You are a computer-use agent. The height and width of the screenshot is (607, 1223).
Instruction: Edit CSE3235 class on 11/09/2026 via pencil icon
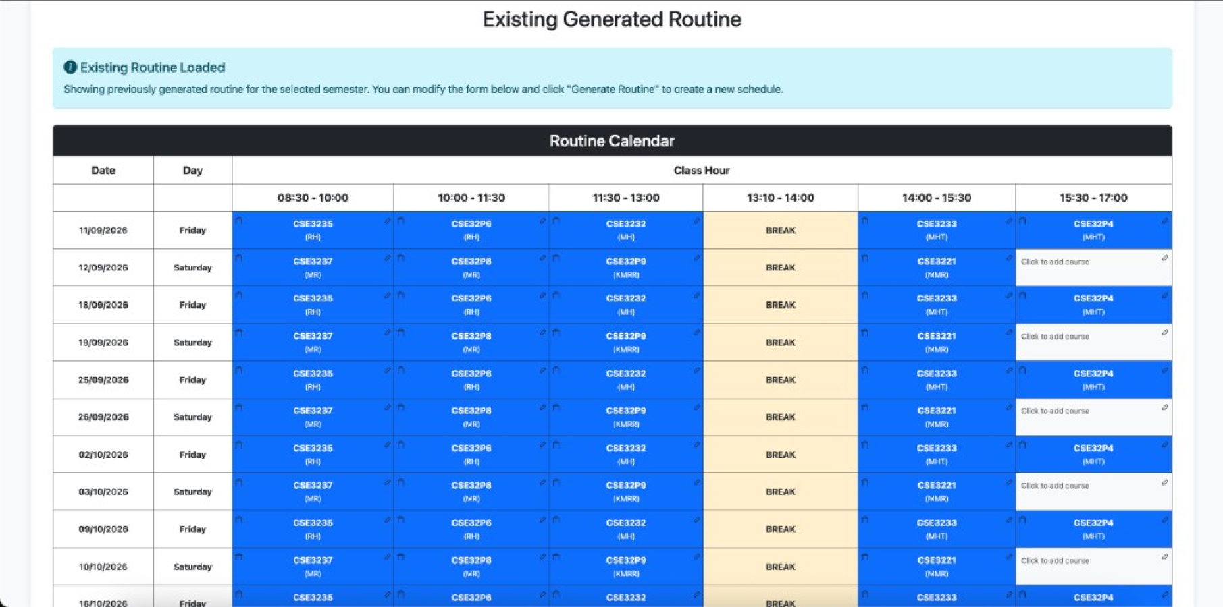click(x=388, y=221)
